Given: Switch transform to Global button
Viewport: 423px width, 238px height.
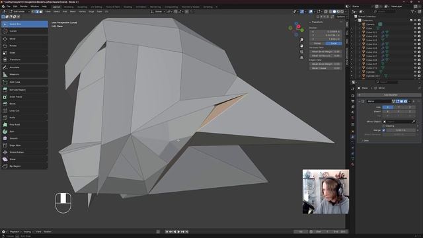Looking at the screenshot, I should click(x=317, y=44).
